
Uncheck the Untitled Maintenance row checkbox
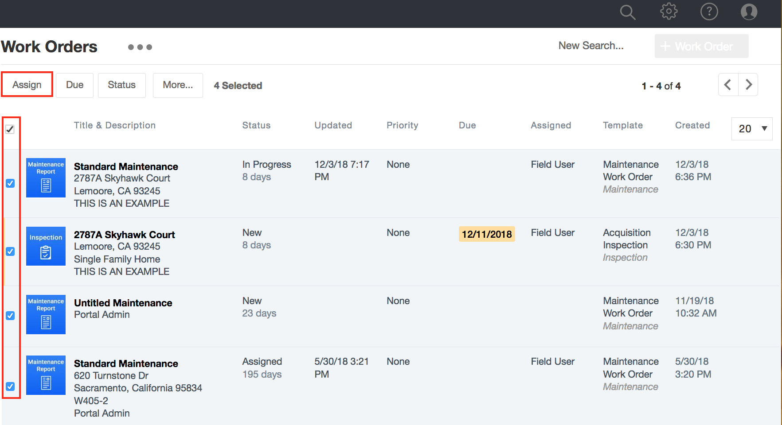(10, 316)
